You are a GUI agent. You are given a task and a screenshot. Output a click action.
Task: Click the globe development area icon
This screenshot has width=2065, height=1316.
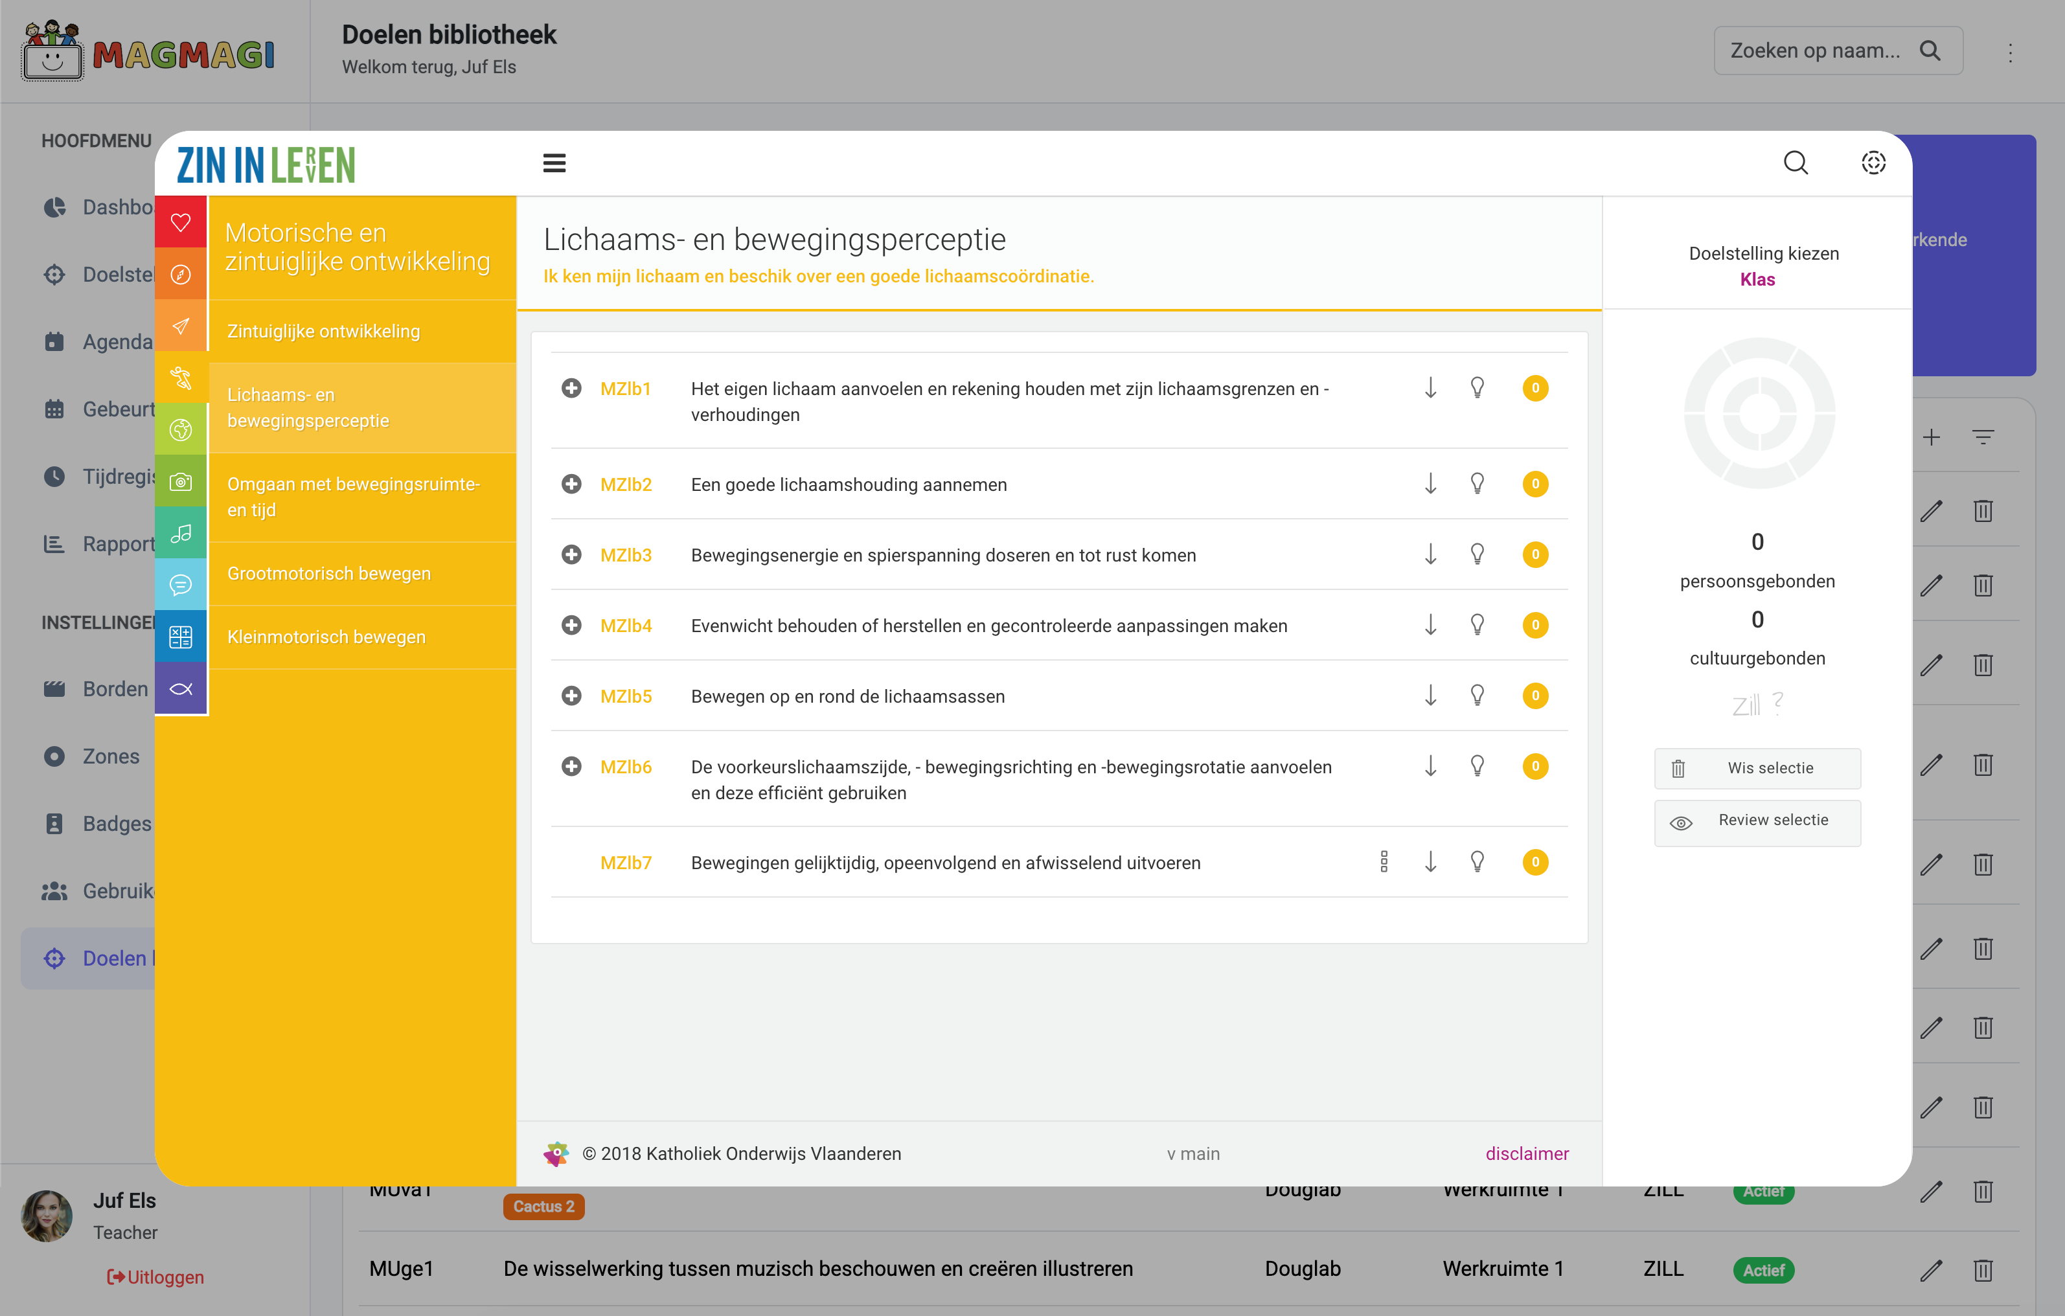click(180, 429)
